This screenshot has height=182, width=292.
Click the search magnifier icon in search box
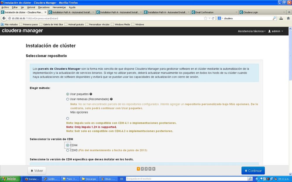pyautogui.click(x=274, y=18)
